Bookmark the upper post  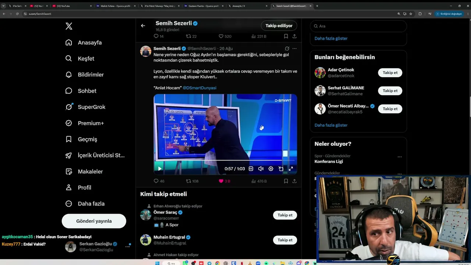coord(286,36)
